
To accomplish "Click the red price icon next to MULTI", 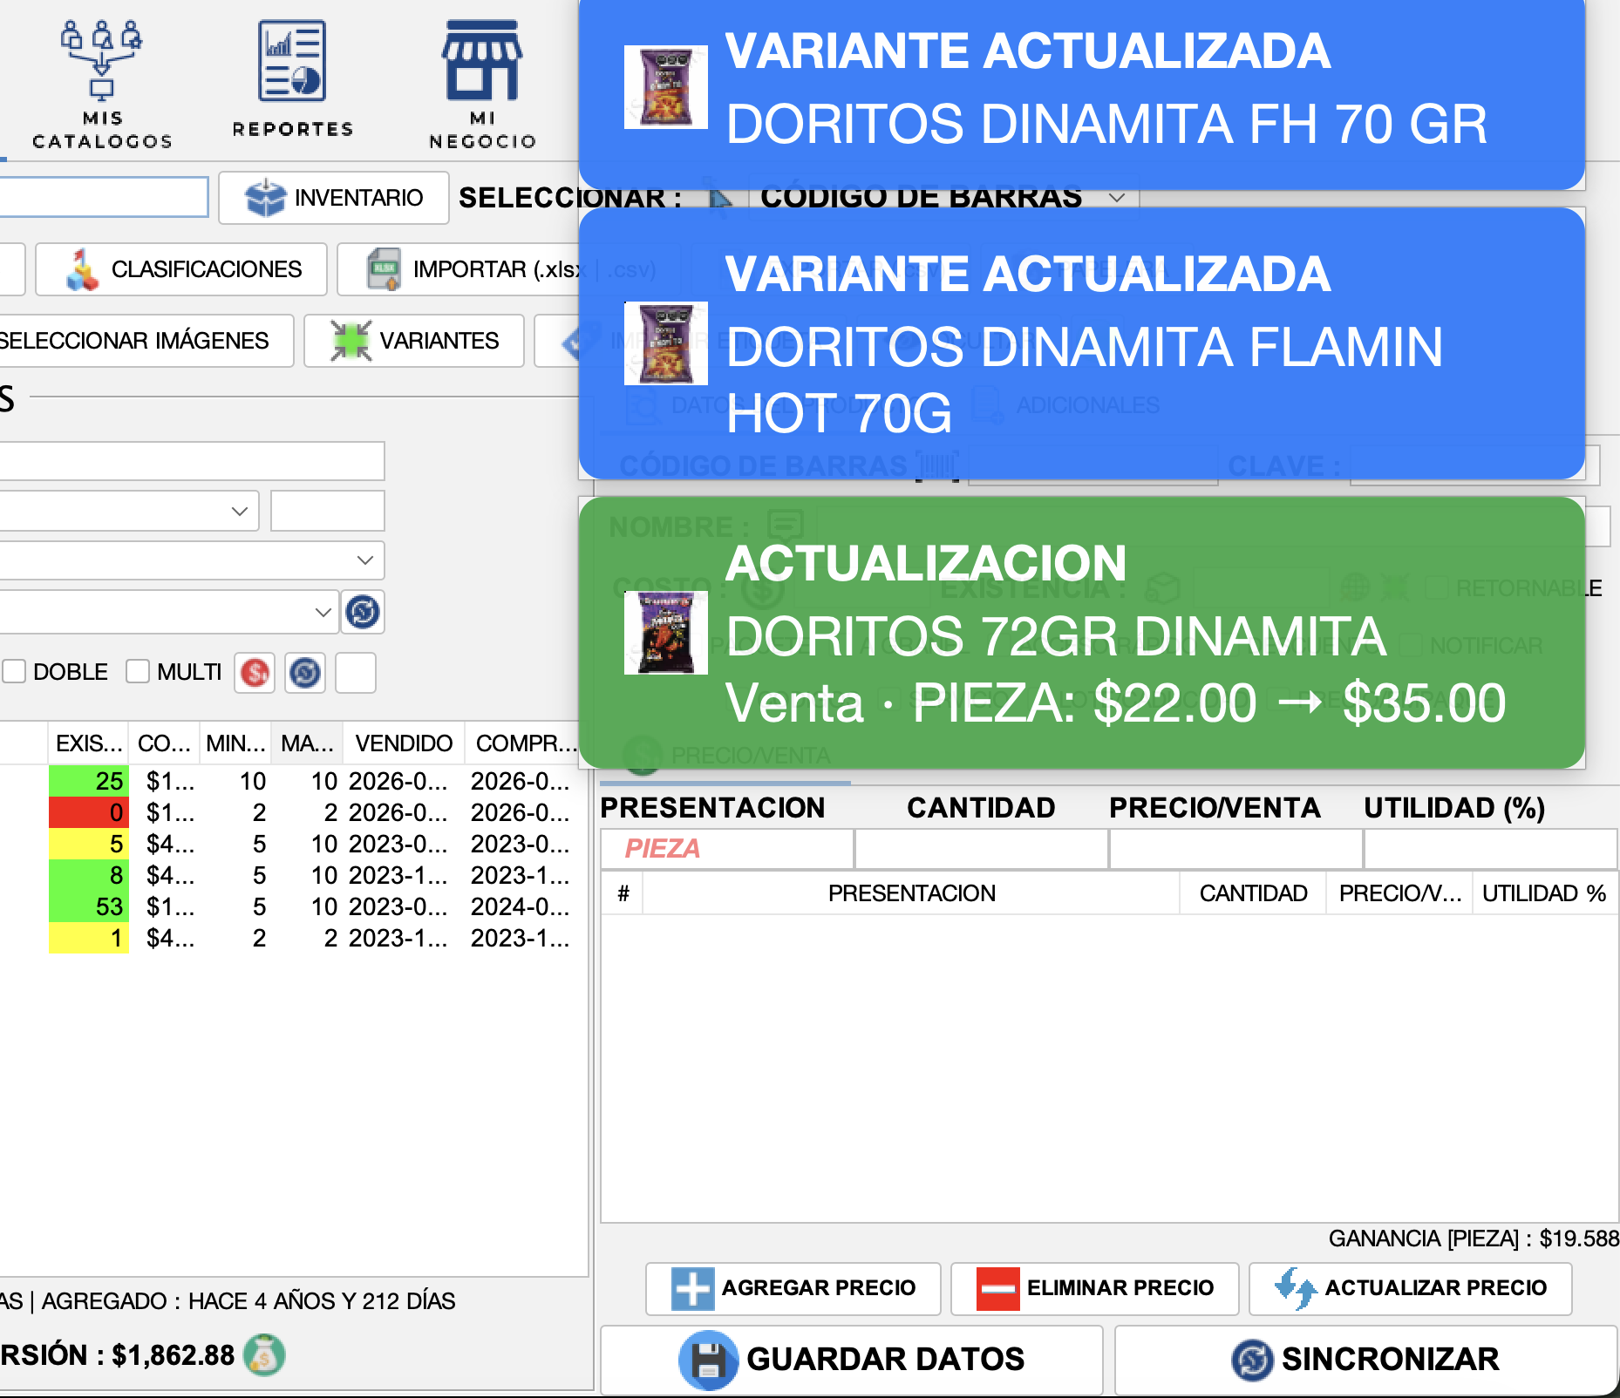I will [x=255, y=673].
